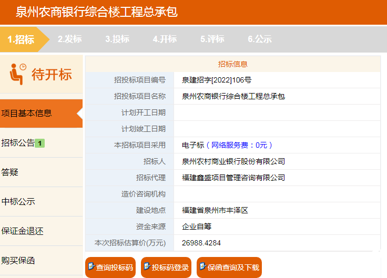Open 答疑 section in the sidebar
Image resolution: width=387 pixels, height=278 pixels.
(41, 172)
